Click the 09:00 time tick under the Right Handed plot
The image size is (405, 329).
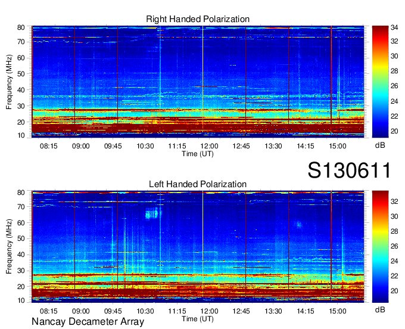point(80,146)
